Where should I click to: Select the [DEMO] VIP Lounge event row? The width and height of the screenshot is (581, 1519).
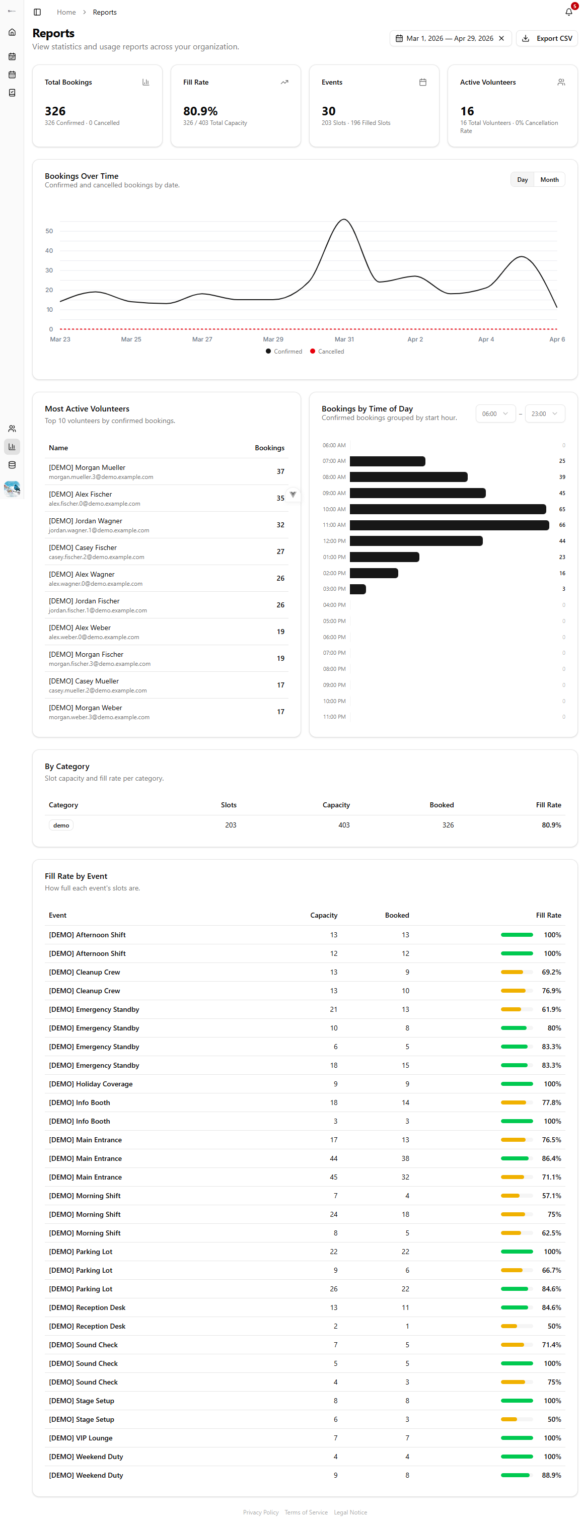305,1438
